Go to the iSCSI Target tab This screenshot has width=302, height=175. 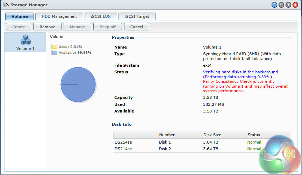[x=137, y=16]
